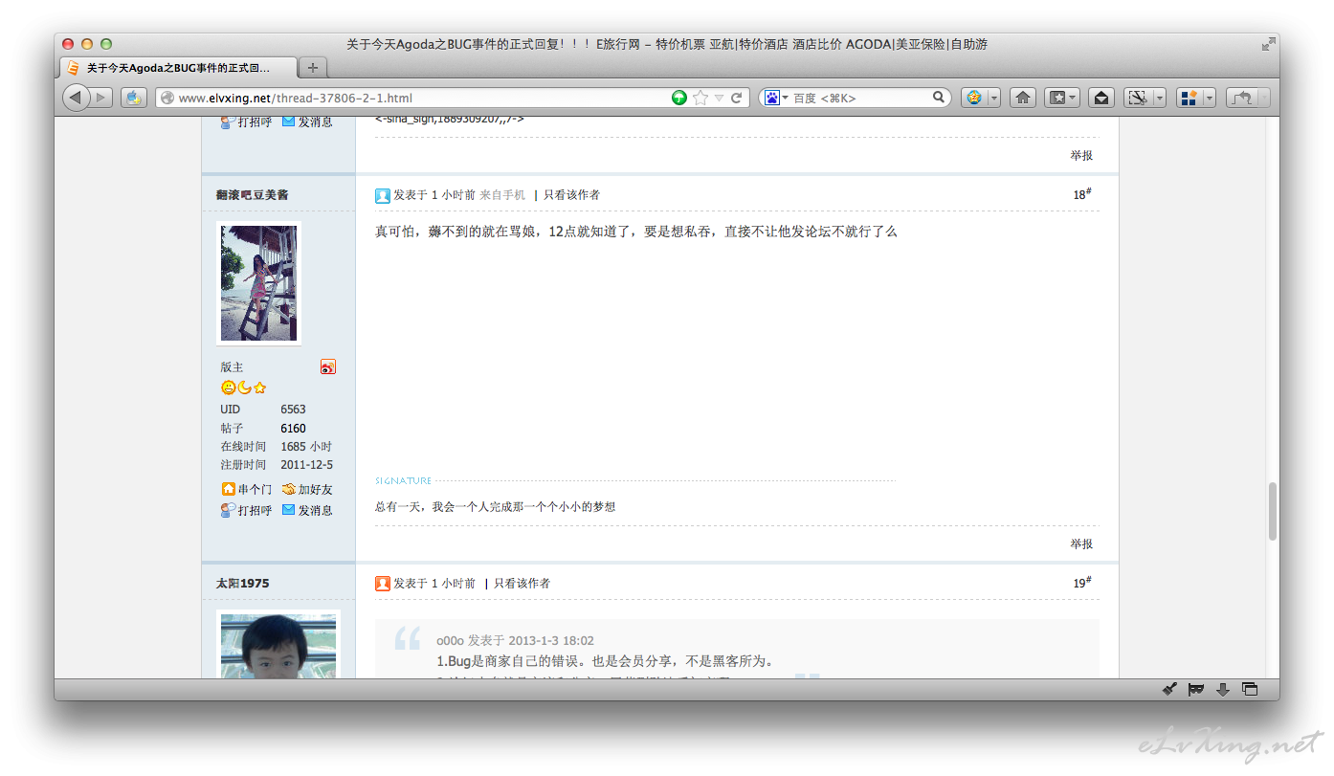
Task: Toggle full screen with the window arrows icon
Action: (1269, 44)
